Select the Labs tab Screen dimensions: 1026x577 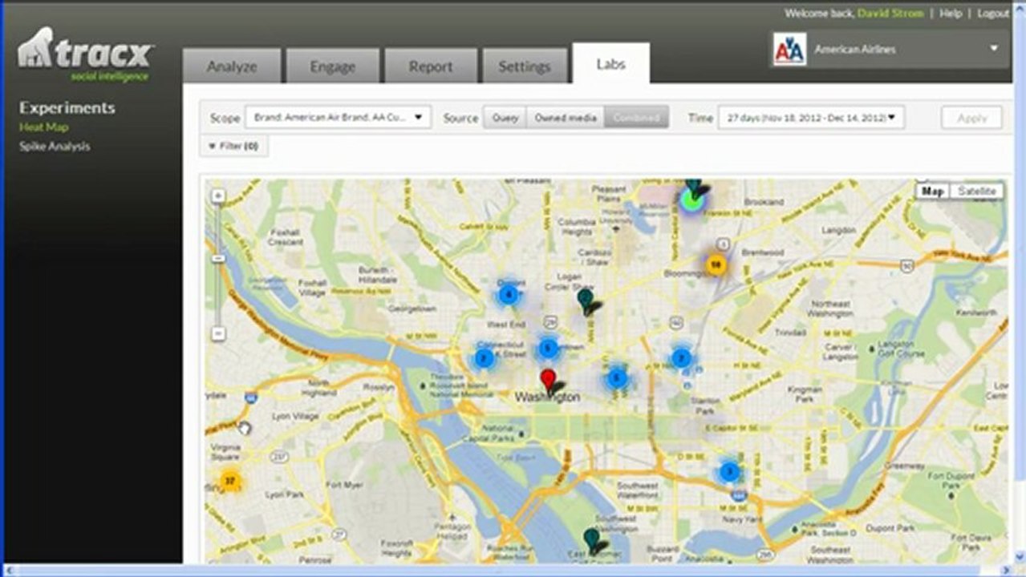click(x=611, y=64)
